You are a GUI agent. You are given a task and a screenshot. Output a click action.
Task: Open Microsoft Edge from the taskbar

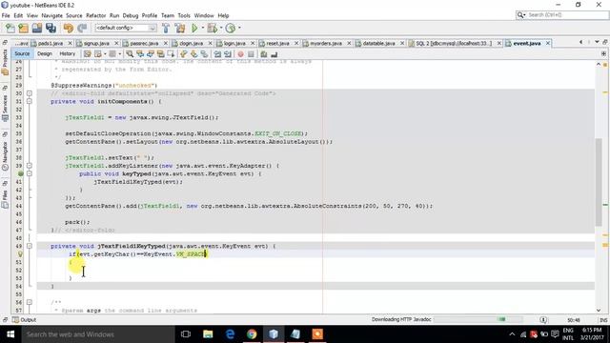pyautogui.click(x=230, y=334)
